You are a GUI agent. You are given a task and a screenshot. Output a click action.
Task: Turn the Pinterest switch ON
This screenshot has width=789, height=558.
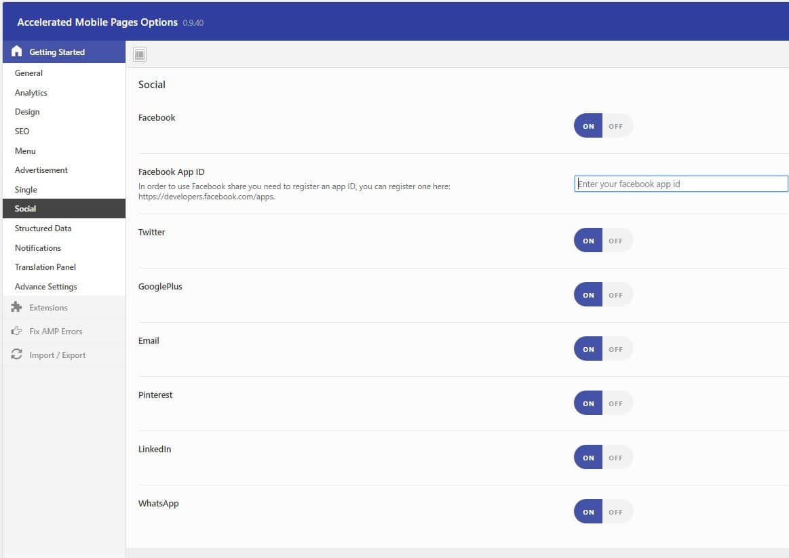coord(588,403)
